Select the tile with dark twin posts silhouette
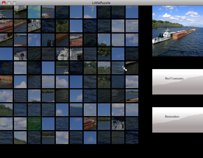203x158 pixels. [48, 40]
